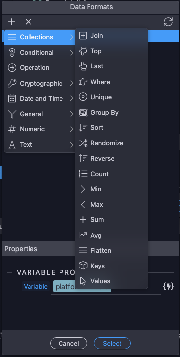Click the lightning bolt data binding icon
Image resolution: width=180 pixels, height=357 pixels.
[168, 286]
